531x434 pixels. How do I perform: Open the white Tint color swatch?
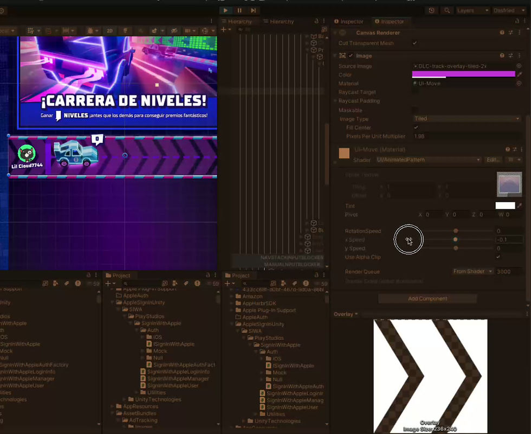[505, 206]
